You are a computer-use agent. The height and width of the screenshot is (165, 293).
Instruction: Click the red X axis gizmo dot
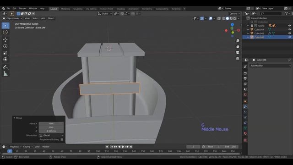pyautogui.click(x=239, y=30)
